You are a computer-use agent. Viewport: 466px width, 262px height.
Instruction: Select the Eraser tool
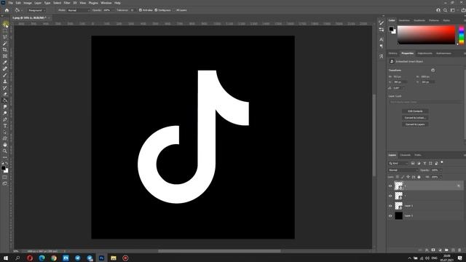click(x=5, y=94)
